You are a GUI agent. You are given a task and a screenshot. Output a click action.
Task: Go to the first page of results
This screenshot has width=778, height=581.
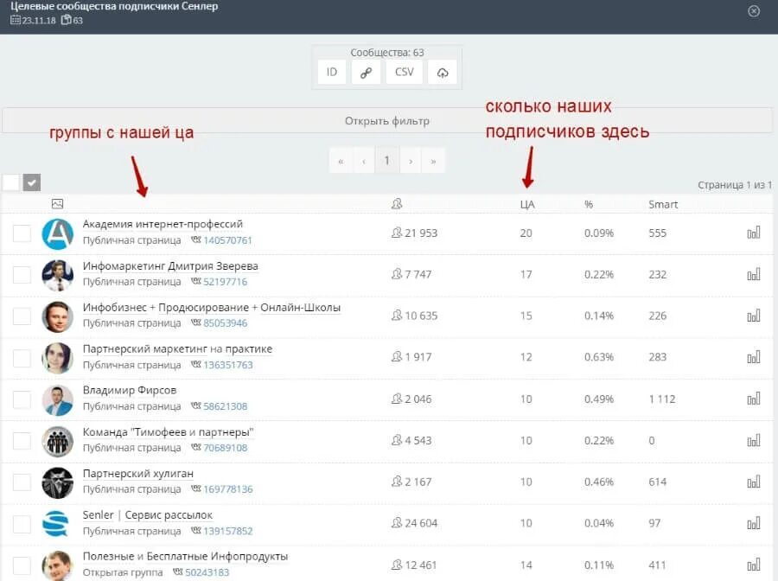[x=341, y=161]
